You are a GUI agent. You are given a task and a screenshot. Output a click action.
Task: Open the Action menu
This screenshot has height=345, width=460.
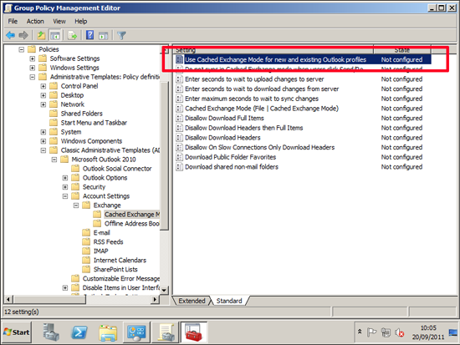(x=35, y=22)
